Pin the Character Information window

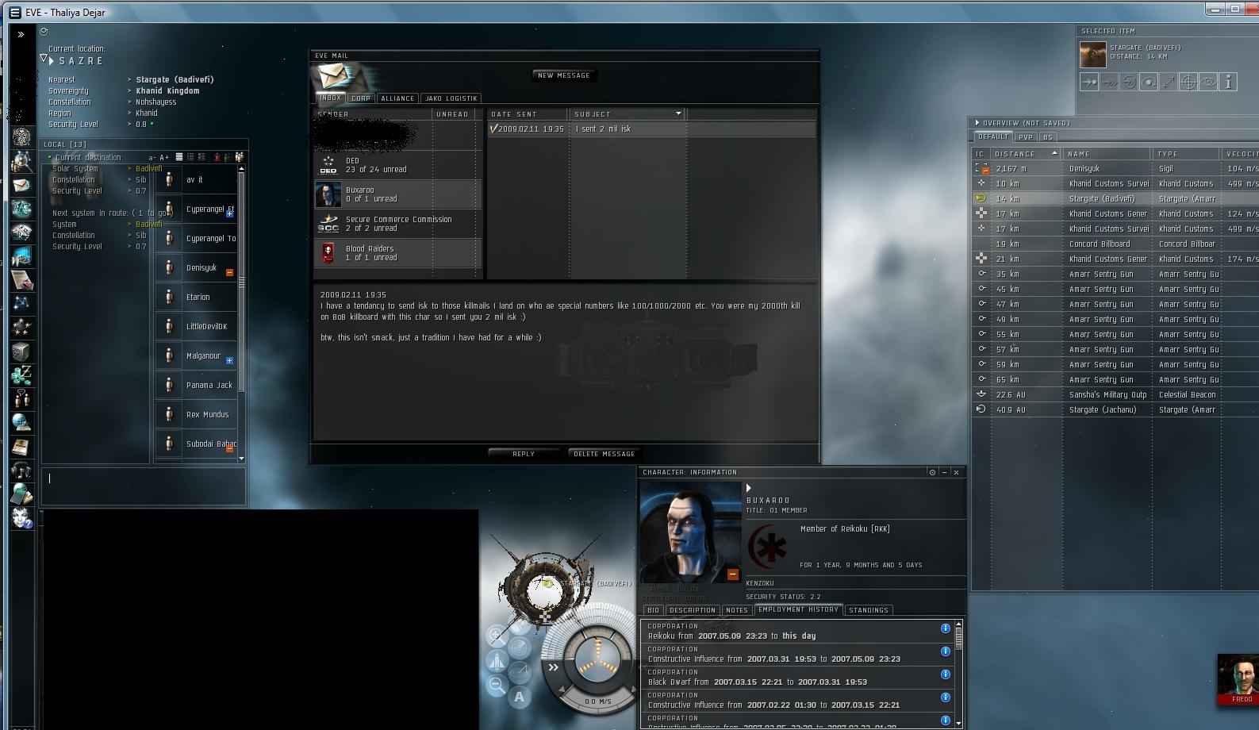pos(932,472)
